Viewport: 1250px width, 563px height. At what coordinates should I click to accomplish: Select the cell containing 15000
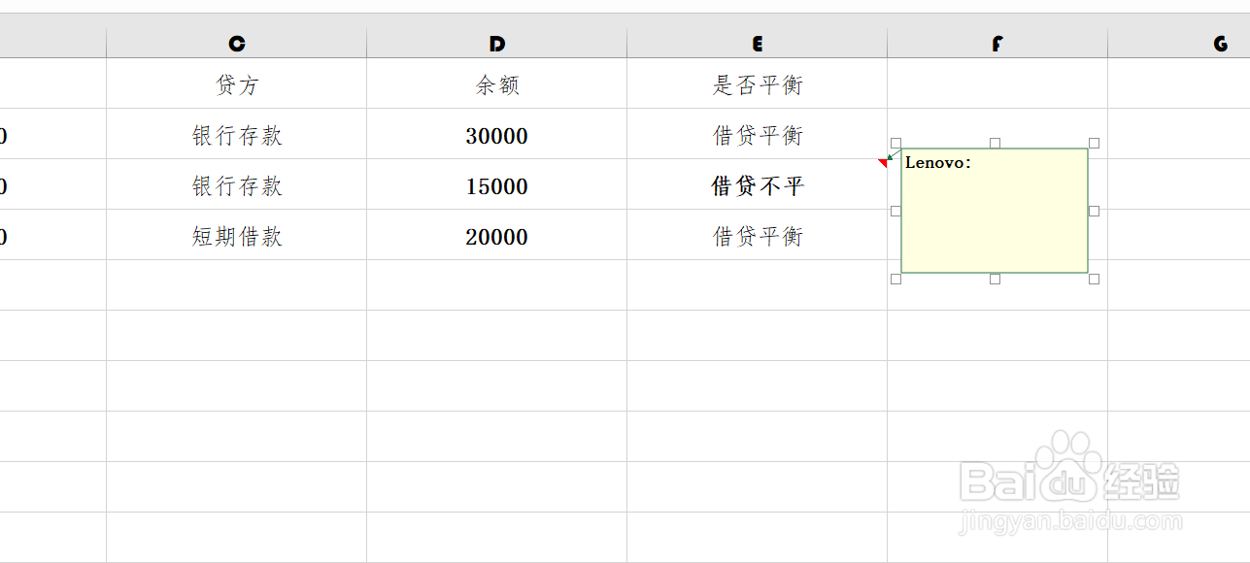point(497,185)
